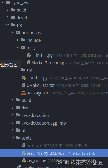Select the src folder under box_msgs
This screenshot has width=108, height=168.
[x=29, y=70]
